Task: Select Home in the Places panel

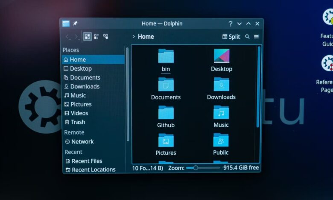Action: click(93, 60)
